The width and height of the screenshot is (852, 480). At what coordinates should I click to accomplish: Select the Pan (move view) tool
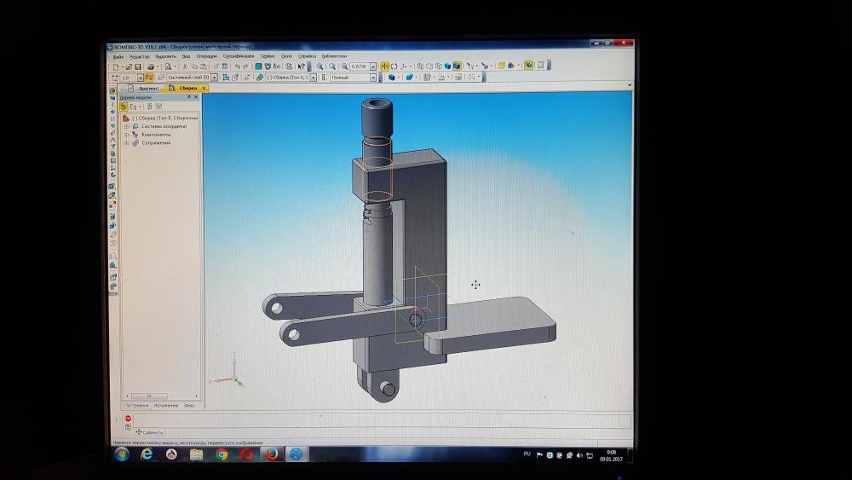pyautogui.click(x=385, y=66)
